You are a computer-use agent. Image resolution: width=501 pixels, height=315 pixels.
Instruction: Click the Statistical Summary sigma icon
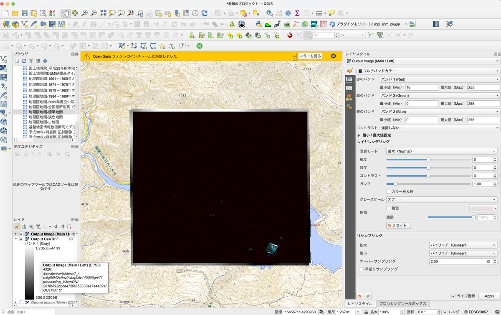pos(297,13)
